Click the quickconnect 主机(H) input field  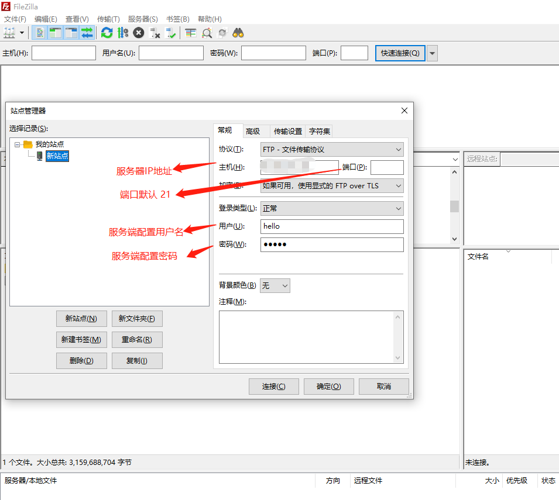64,53
